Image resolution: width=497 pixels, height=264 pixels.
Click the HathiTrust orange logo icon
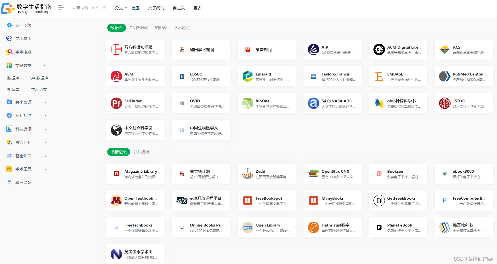click(x=314, y=227)
